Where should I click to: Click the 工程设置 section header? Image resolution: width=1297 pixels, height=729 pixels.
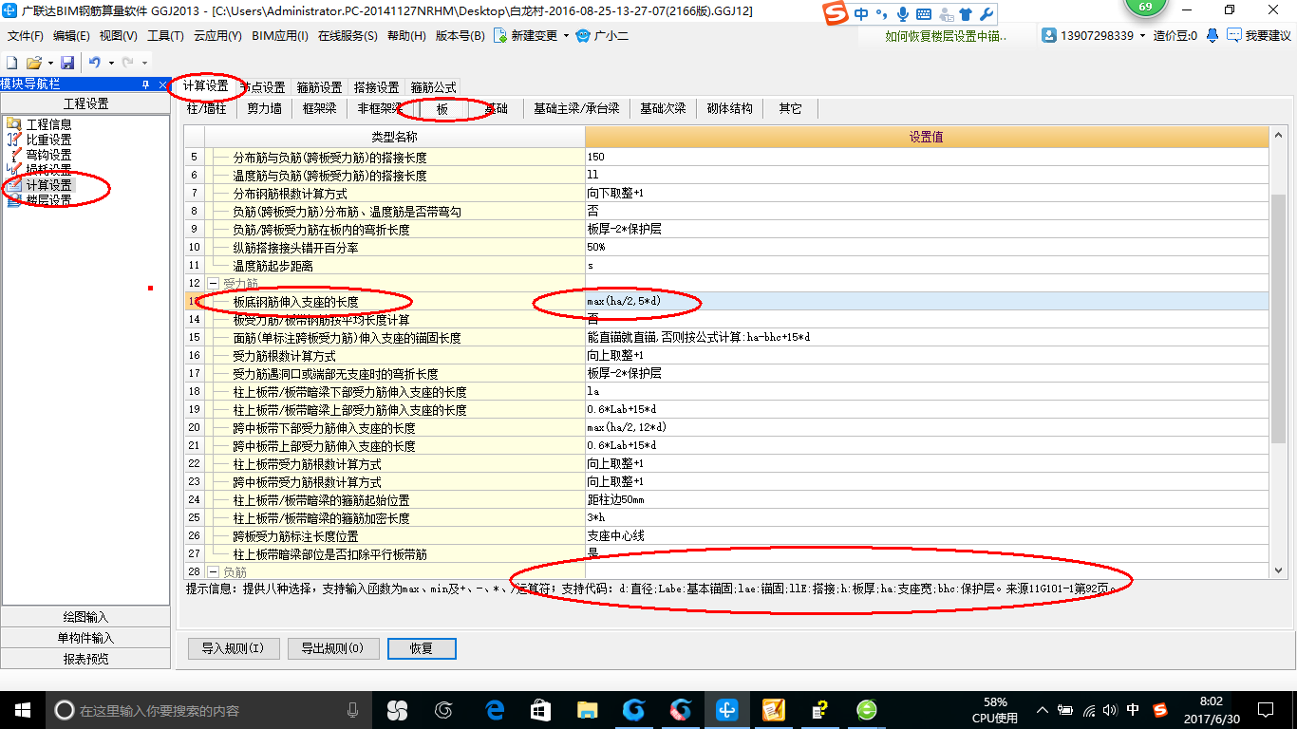[86, 103]
